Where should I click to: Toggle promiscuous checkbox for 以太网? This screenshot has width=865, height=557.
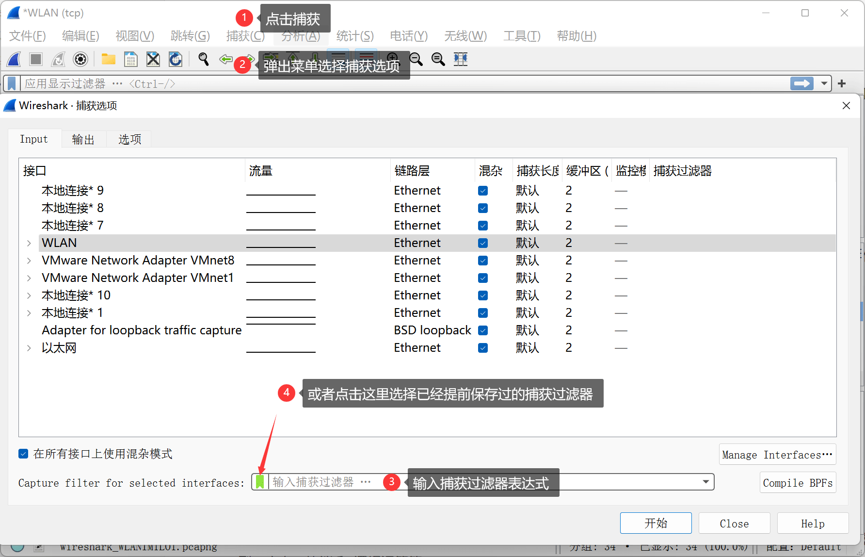[483, 348]
